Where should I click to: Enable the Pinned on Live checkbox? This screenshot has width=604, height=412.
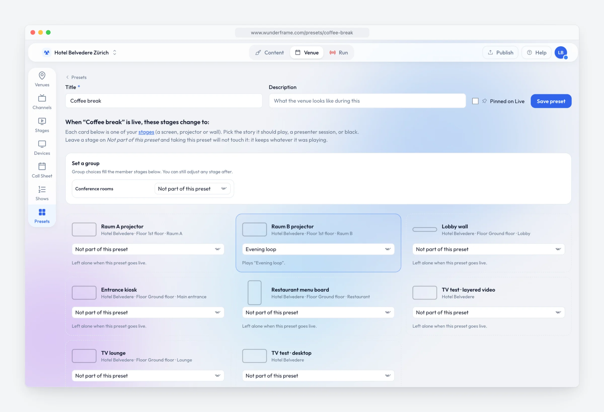click(x=475, y=101)
